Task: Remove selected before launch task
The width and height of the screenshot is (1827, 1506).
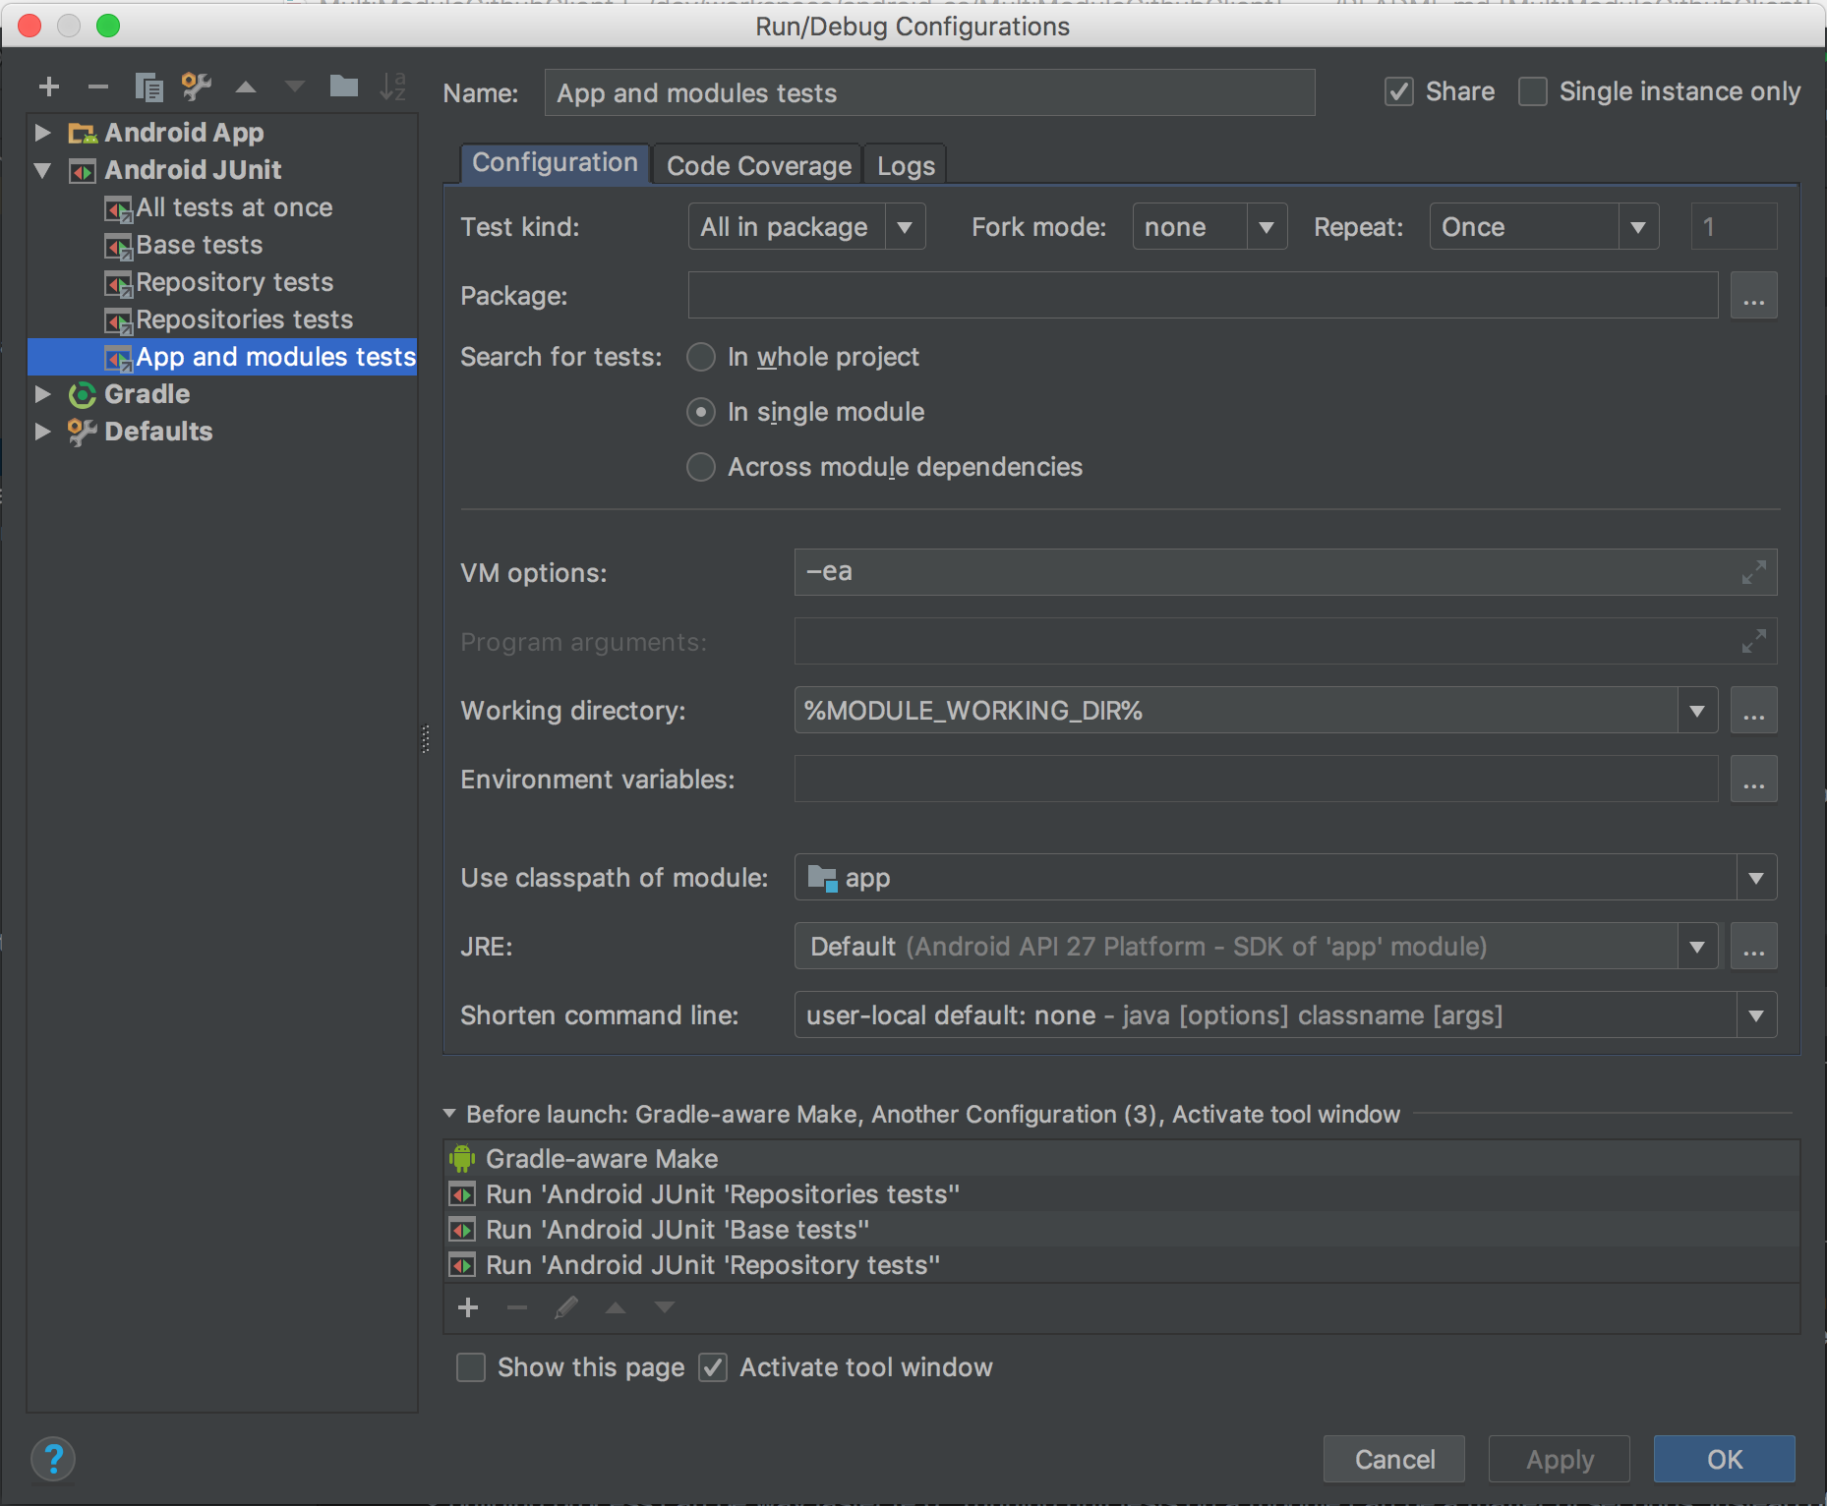Action: pos(517,1307)
